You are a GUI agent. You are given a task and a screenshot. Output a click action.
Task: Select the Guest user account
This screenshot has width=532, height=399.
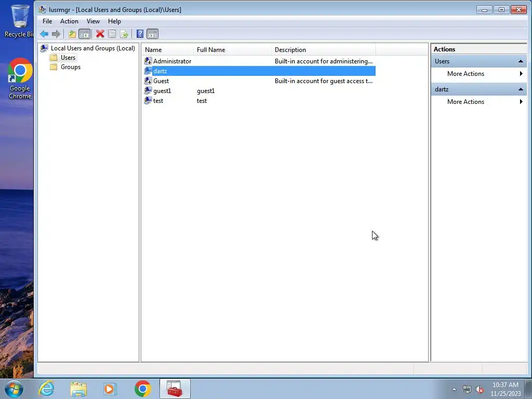coord(161,81)
